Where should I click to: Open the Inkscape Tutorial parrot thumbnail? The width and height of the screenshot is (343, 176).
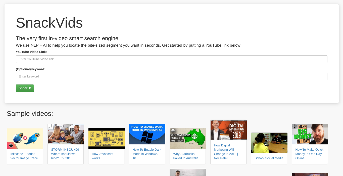25,138
